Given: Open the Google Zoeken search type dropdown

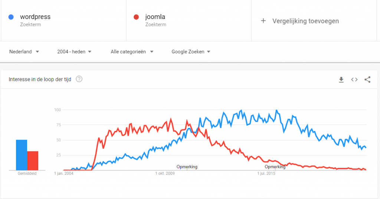Looking at the screenshot, I should (191, 52).
